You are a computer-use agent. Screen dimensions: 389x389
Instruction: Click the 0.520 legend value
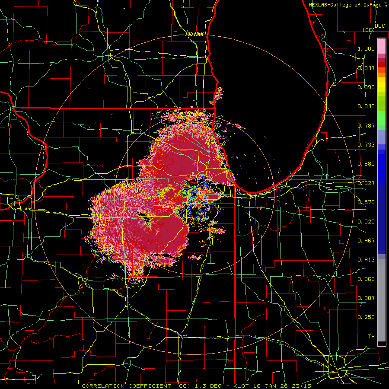(366, 221)
